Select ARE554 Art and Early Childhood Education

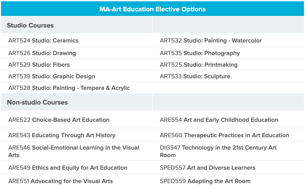pyautogui.click(x=219, y=120)
